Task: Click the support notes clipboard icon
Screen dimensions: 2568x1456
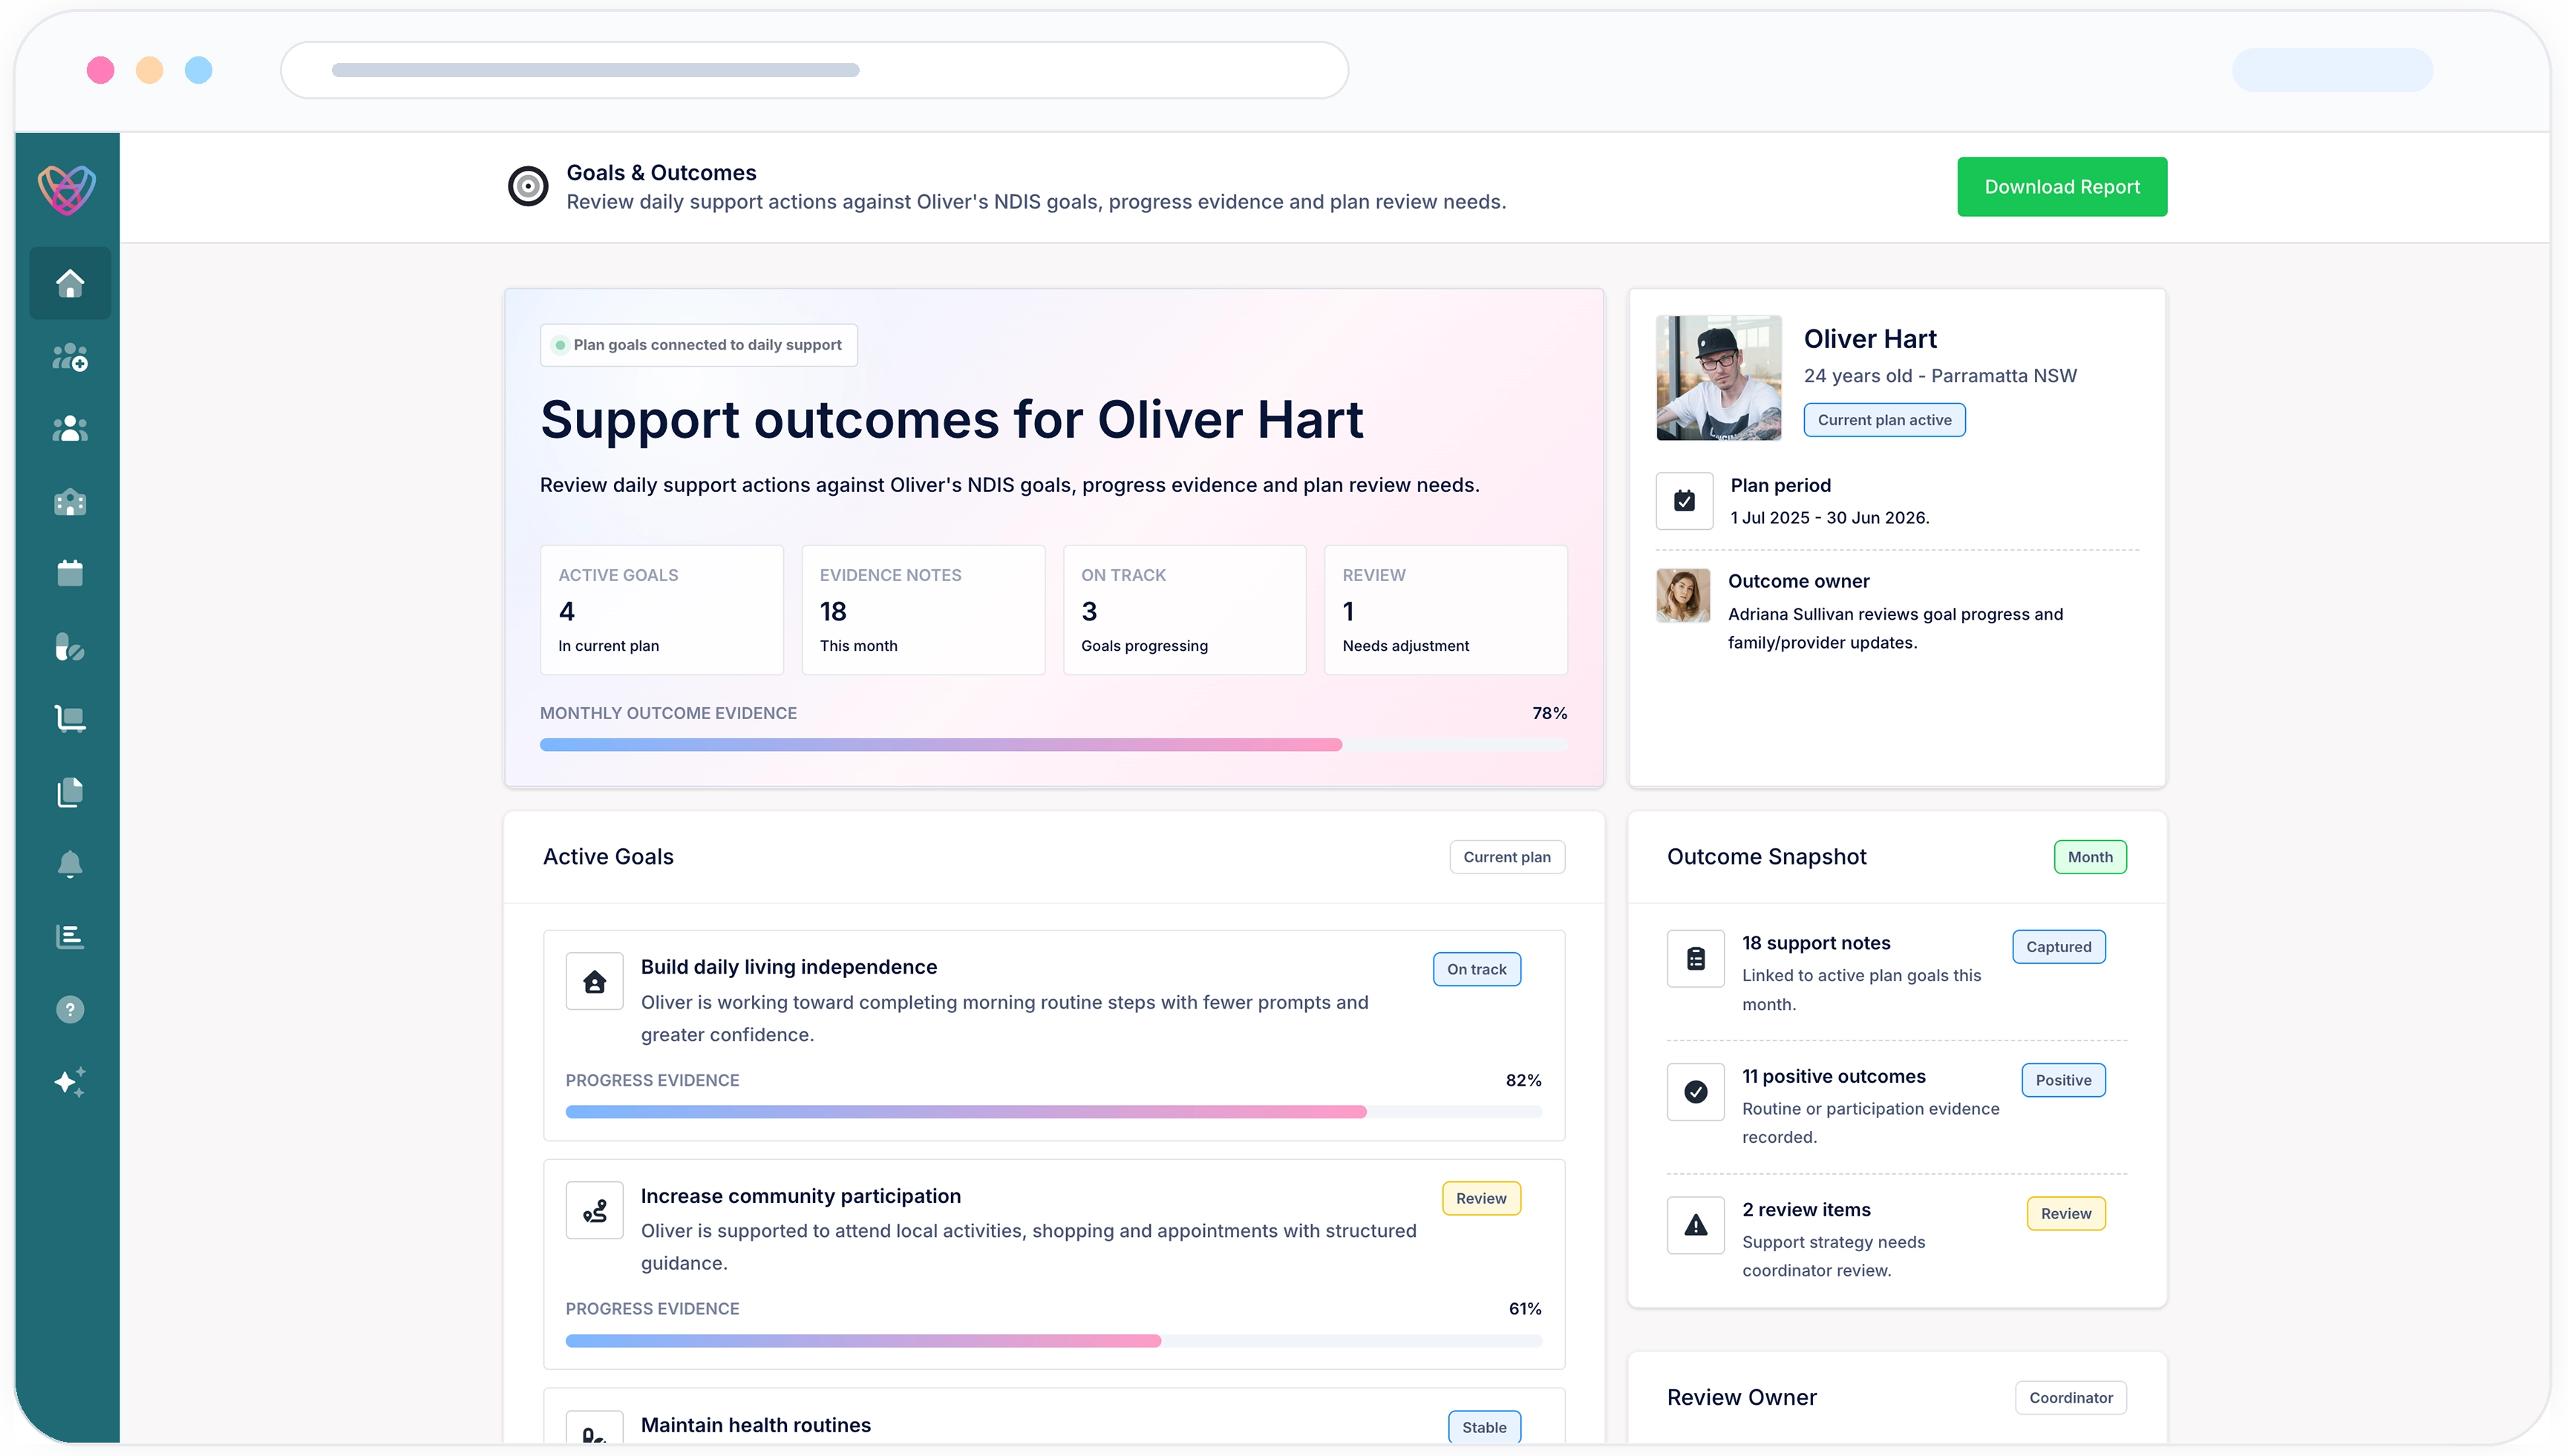Action: click(x=1696, y=959)
